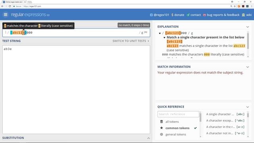Select the general tokens category
The height and width of the screenshot is (143, 254).
175,134
